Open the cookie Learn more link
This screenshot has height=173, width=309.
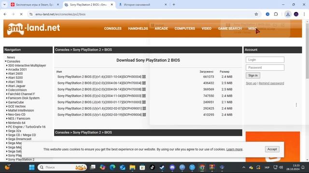click(x=234, y=149)
